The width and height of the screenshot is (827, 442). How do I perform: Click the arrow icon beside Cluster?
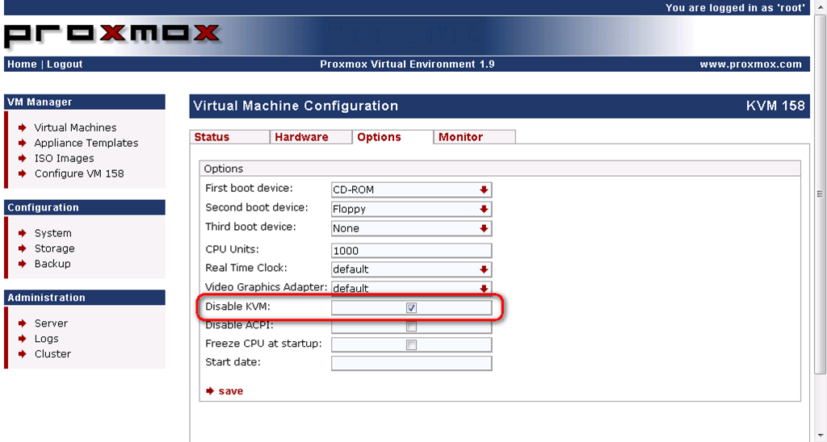click(x=22, y=353)
